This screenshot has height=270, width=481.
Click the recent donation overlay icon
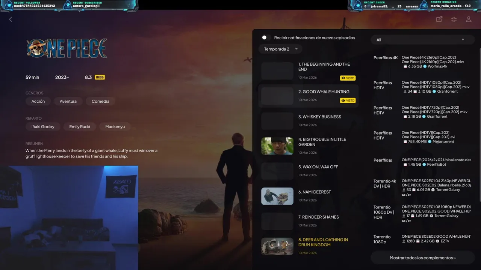coord(424,5)
